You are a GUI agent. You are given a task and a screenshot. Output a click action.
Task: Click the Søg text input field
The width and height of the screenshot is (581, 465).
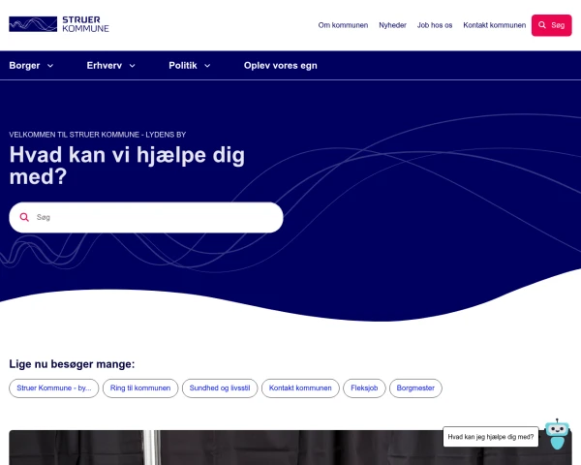(x=146, y=217)
